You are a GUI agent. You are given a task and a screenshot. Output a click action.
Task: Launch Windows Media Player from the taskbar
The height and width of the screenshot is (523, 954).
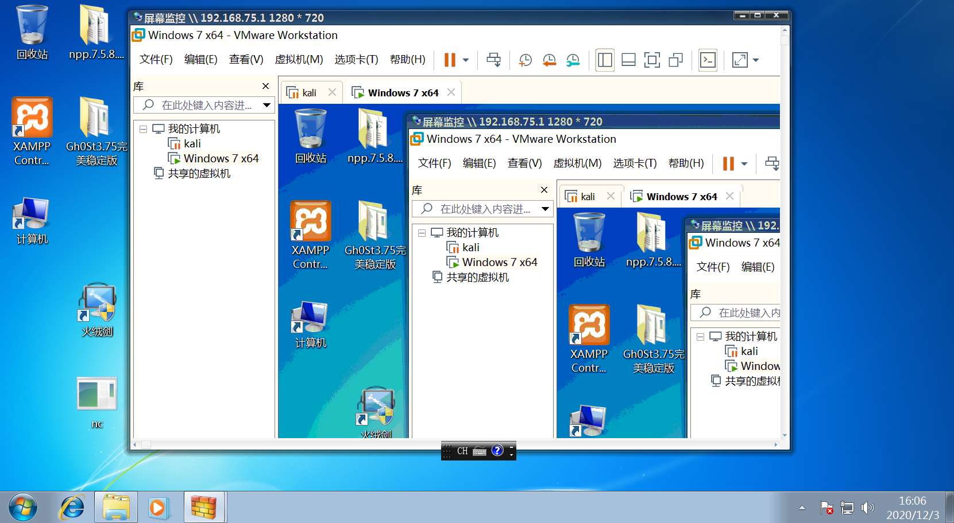159,508
